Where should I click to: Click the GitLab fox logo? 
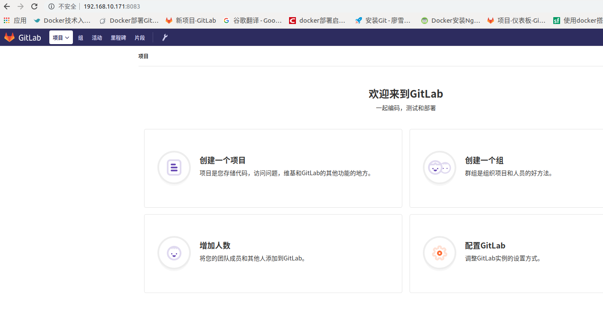tap(9, 37)
